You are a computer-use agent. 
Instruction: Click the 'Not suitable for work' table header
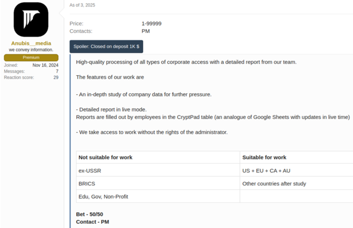click(x=105, y=158)
